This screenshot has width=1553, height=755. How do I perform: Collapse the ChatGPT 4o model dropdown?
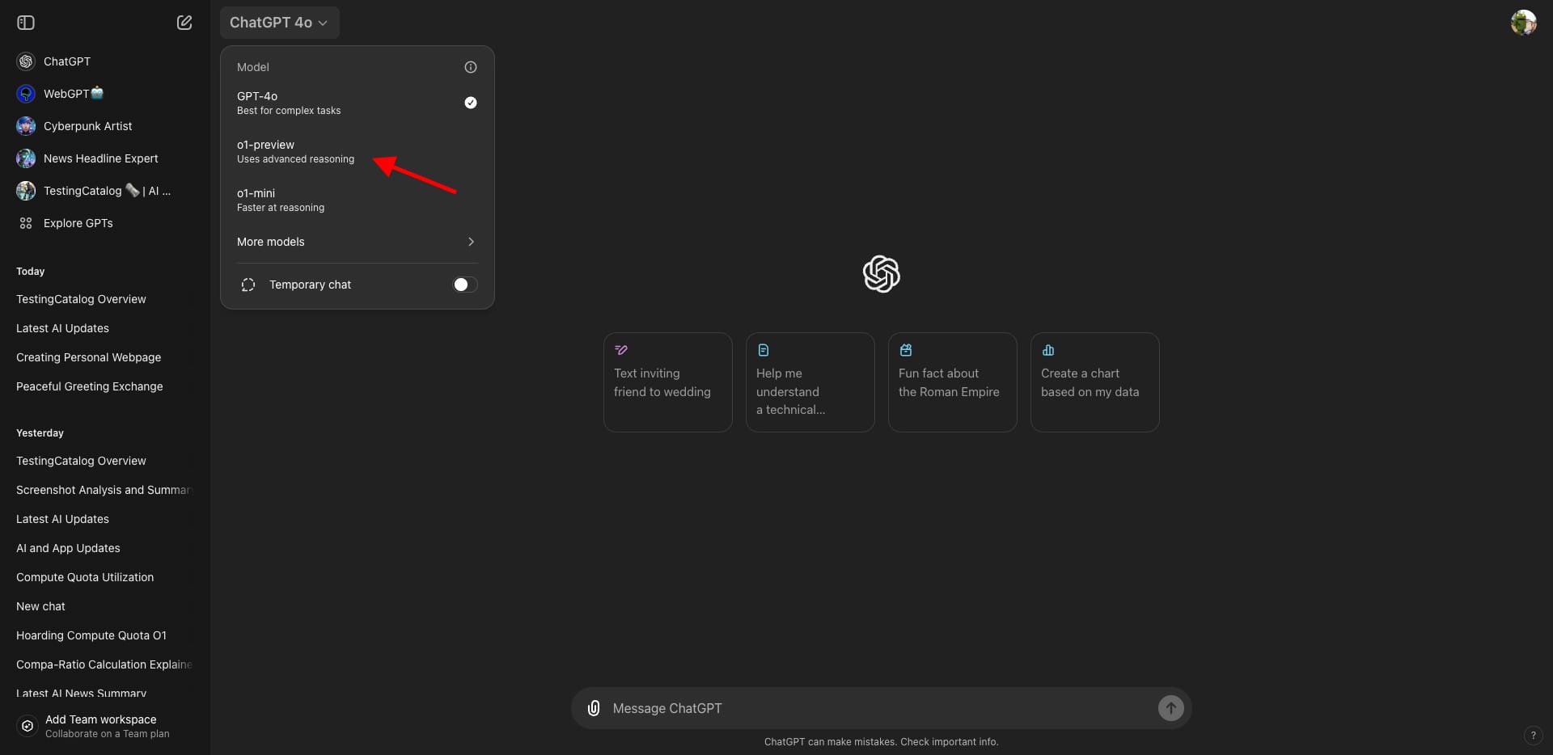tap(279, 23)
